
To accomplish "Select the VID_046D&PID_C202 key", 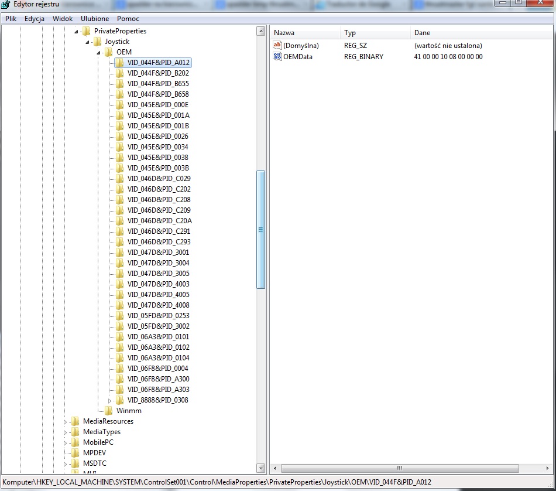I will point(159,189).
